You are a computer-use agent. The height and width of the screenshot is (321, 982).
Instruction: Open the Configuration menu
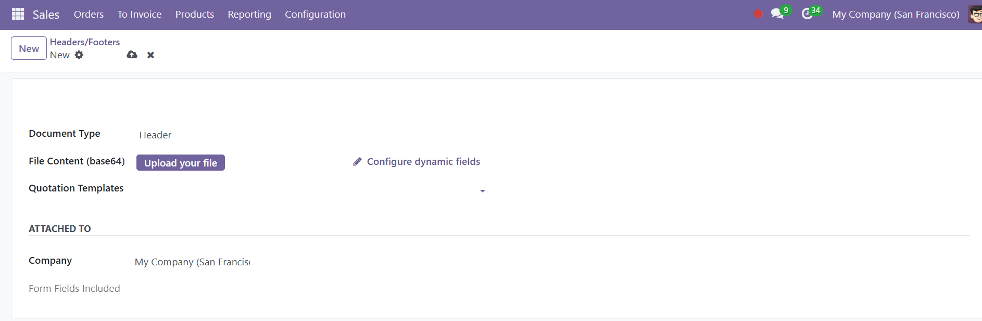(x=315, y=15)
